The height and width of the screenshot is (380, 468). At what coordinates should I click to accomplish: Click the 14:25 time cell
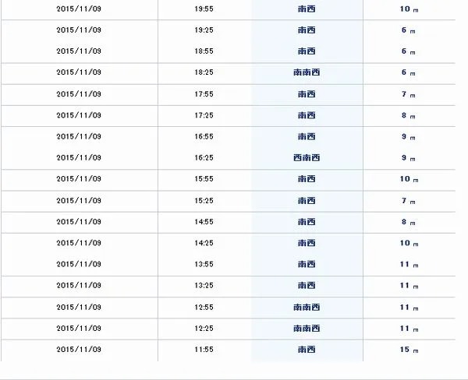204,243
